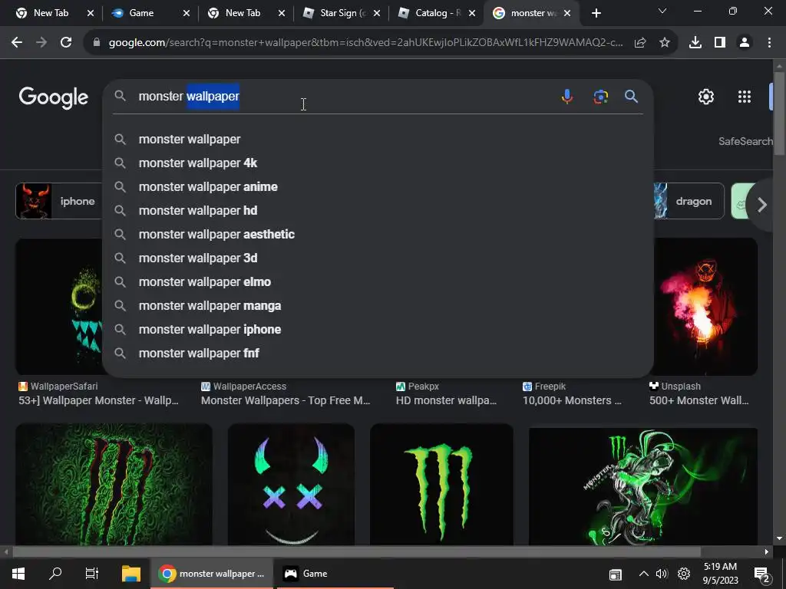Screen dimensions: 786x589
Task: Select suggestion 'monster wallpaper manga'
Action: coord(378,306)
